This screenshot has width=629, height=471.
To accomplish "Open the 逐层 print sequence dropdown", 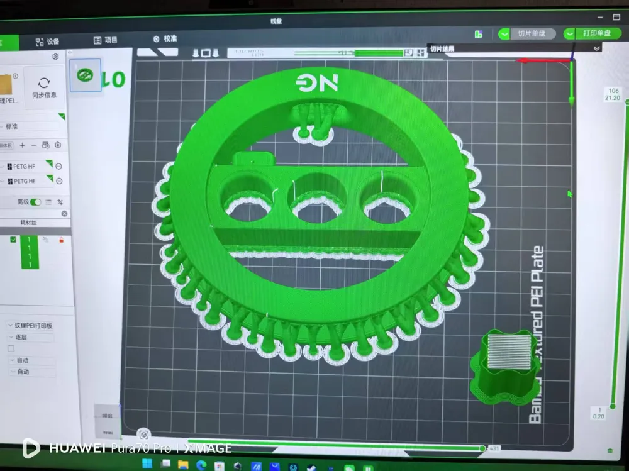I will coord(31,337).
